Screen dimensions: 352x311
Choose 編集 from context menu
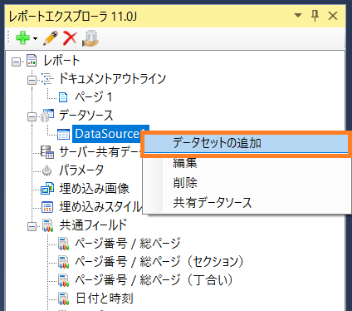pos(246,163)
